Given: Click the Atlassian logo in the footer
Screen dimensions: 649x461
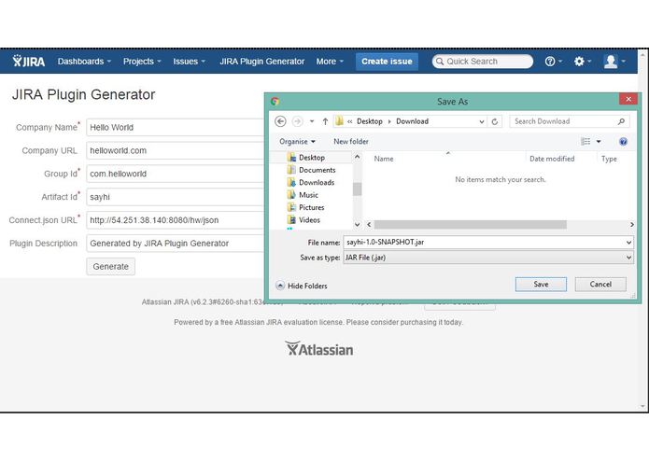Looking at the screenshot, I should click(x=319, y=349).
